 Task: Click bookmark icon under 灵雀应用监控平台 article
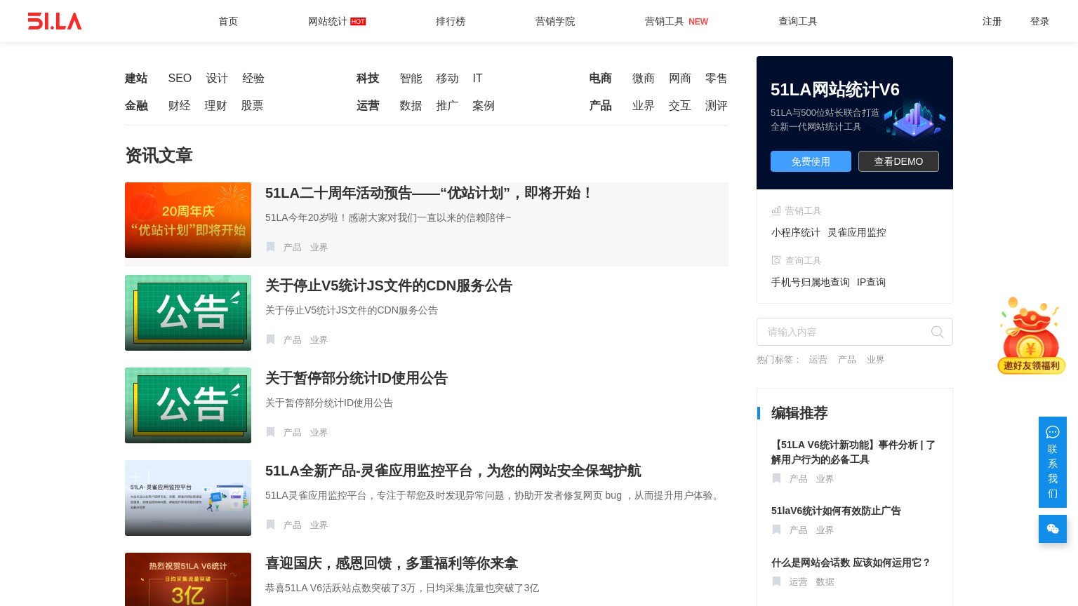coord(270,525)
